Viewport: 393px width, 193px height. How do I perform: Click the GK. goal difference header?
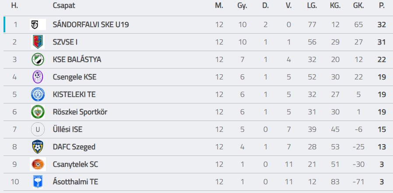(358, 6)
